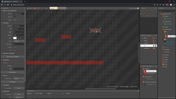Click Edit instance variables button
Screen dimensions: 176x99
click(x=13, y=57)
